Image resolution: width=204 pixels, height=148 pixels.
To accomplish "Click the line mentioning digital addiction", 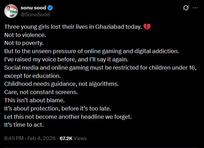I will coord(91,52).
